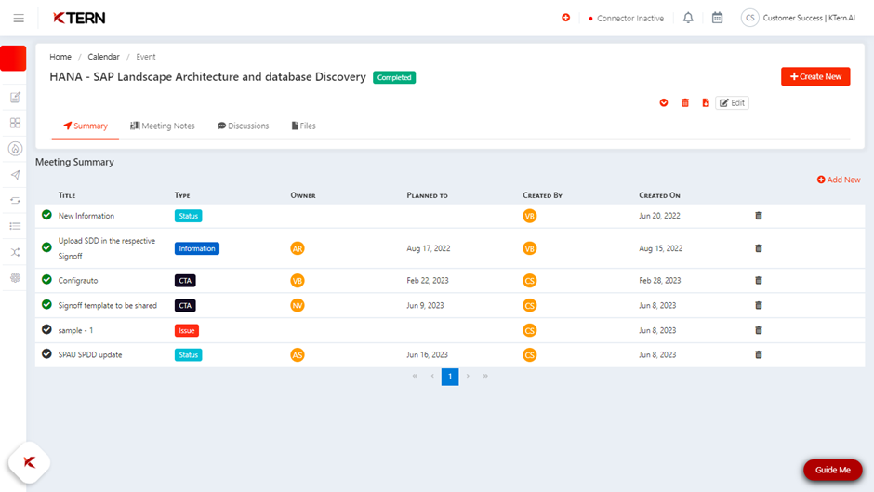The height and width of the screenshot is (492, 874).
Task: Toggle check for sample - 1
Action: (x=46, y=329)
